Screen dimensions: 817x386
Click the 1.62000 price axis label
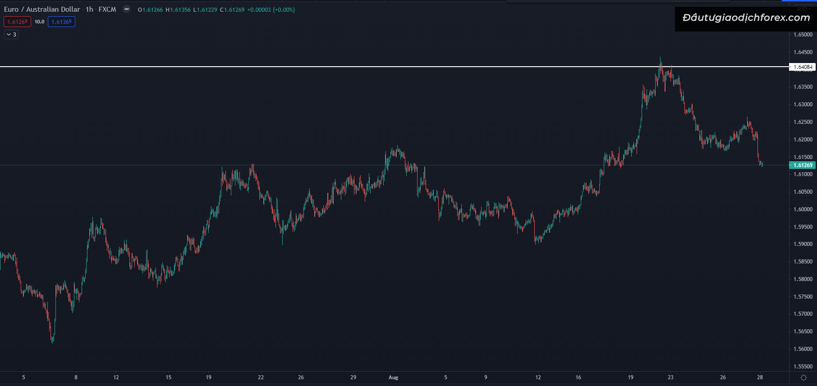point(803,140)
